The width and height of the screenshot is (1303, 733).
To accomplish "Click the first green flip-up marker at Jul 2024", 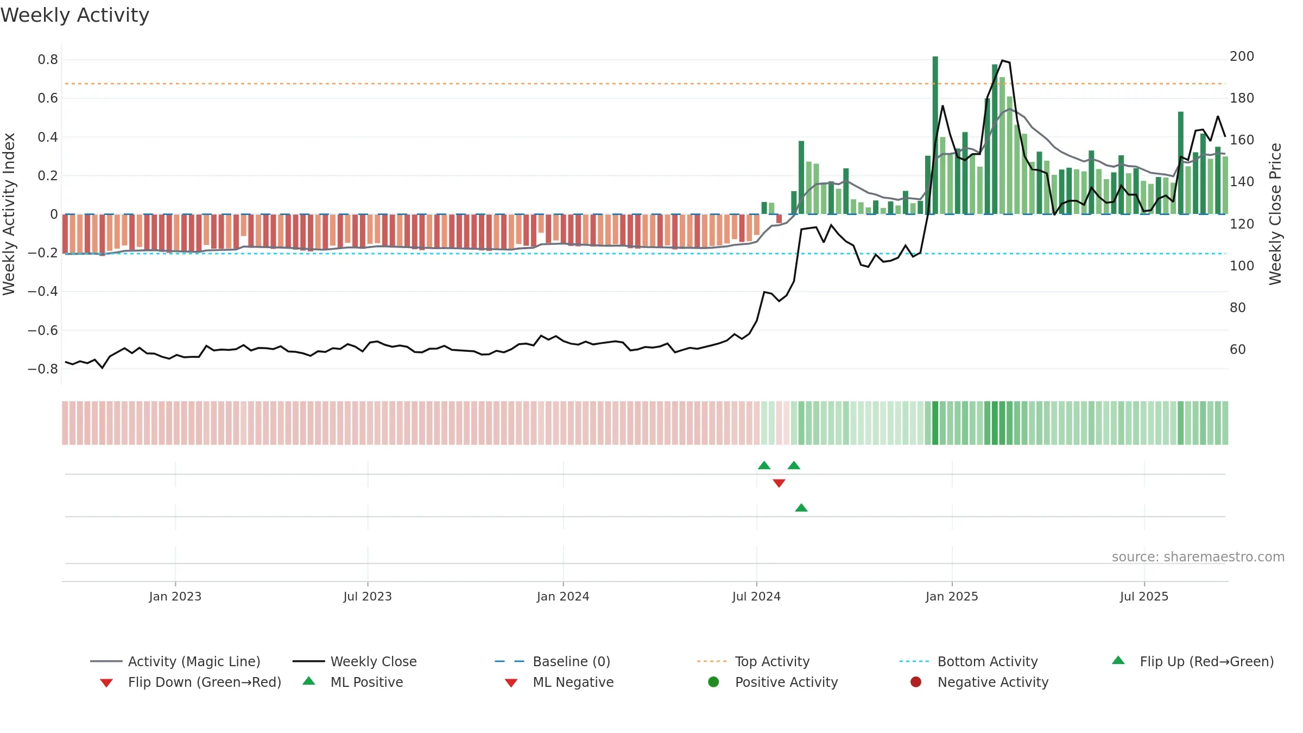I will click(x=764, y=465).
